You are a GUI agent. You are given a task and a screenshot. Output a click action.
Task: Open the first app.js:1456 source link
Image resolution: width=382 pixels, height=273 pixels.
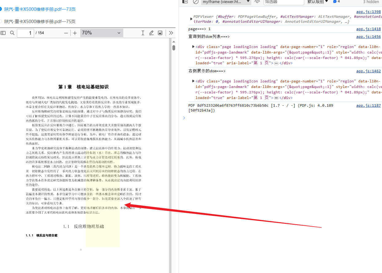pos(368,37)
